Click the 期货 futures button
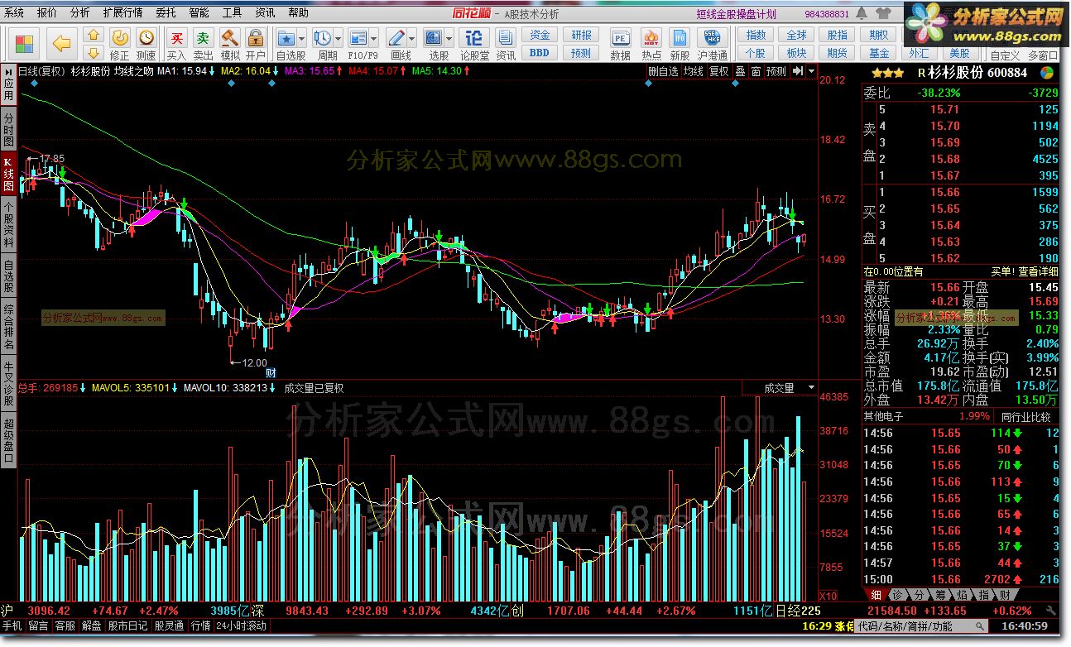The image size is (1071, 647). [837, 53]
